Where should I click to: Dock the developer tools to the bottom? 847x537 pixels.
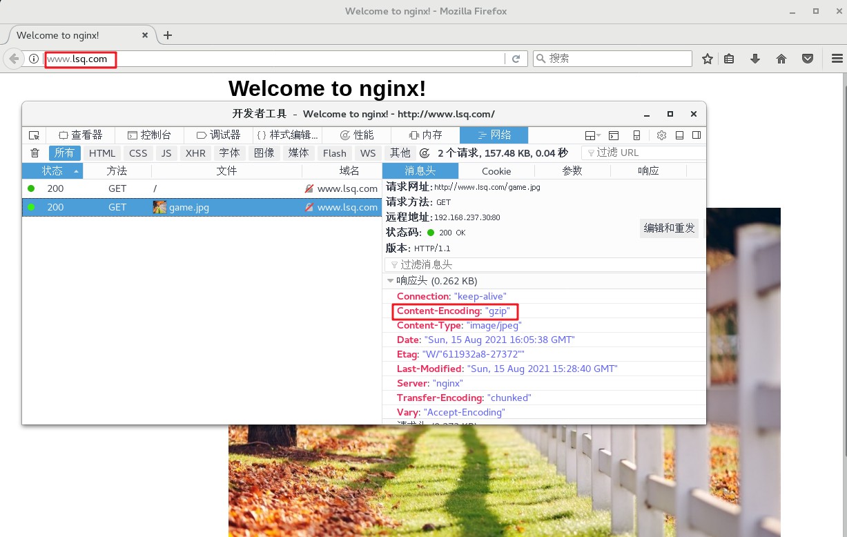coord(679,135)
